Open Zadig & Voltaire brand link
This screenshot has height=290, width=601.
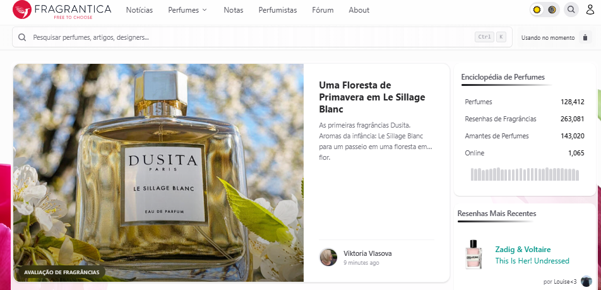pos(523,250)
